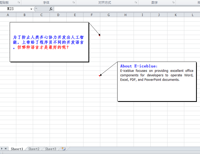
Task: Select column D header
Action: click(58, 15)
